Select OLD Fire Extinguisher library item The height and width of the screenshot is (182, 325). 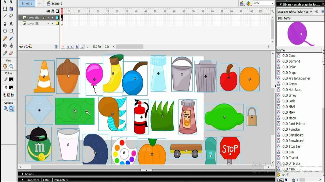pyautogui.click(x=296, y=78)
